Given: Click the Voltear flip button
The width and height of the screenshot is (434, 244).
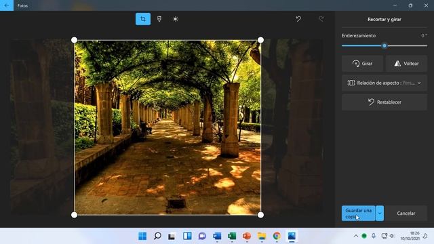Looking at the screenshot, I should (406, 64).
